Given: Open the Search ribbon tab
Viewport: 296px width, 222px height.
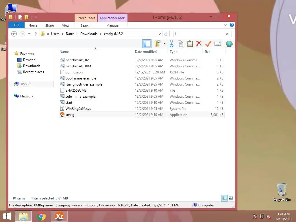Looking at the screenshot, I should click(86, 25).
